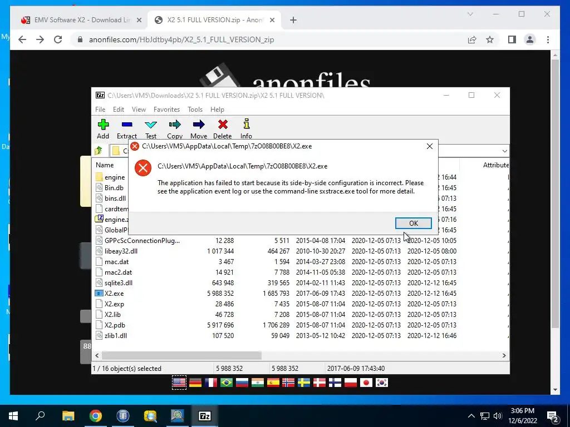
Task: Click the up-folder arrow icon in 7-Zip
Action: click(98, 150)
